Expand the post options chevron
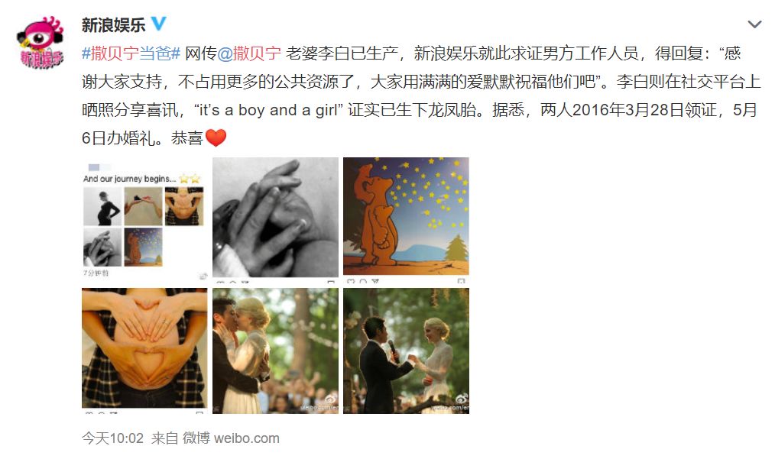Image resolution: width=775 pixels, height=459 pixels. coord(754,24)
